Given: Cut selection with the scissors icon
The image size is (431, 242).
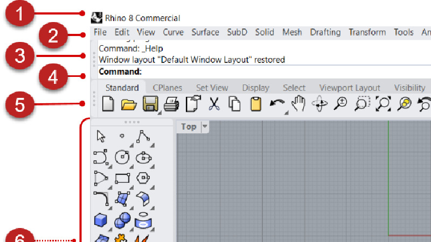Looking at the screenshot, I should click(x=214, y=104).
